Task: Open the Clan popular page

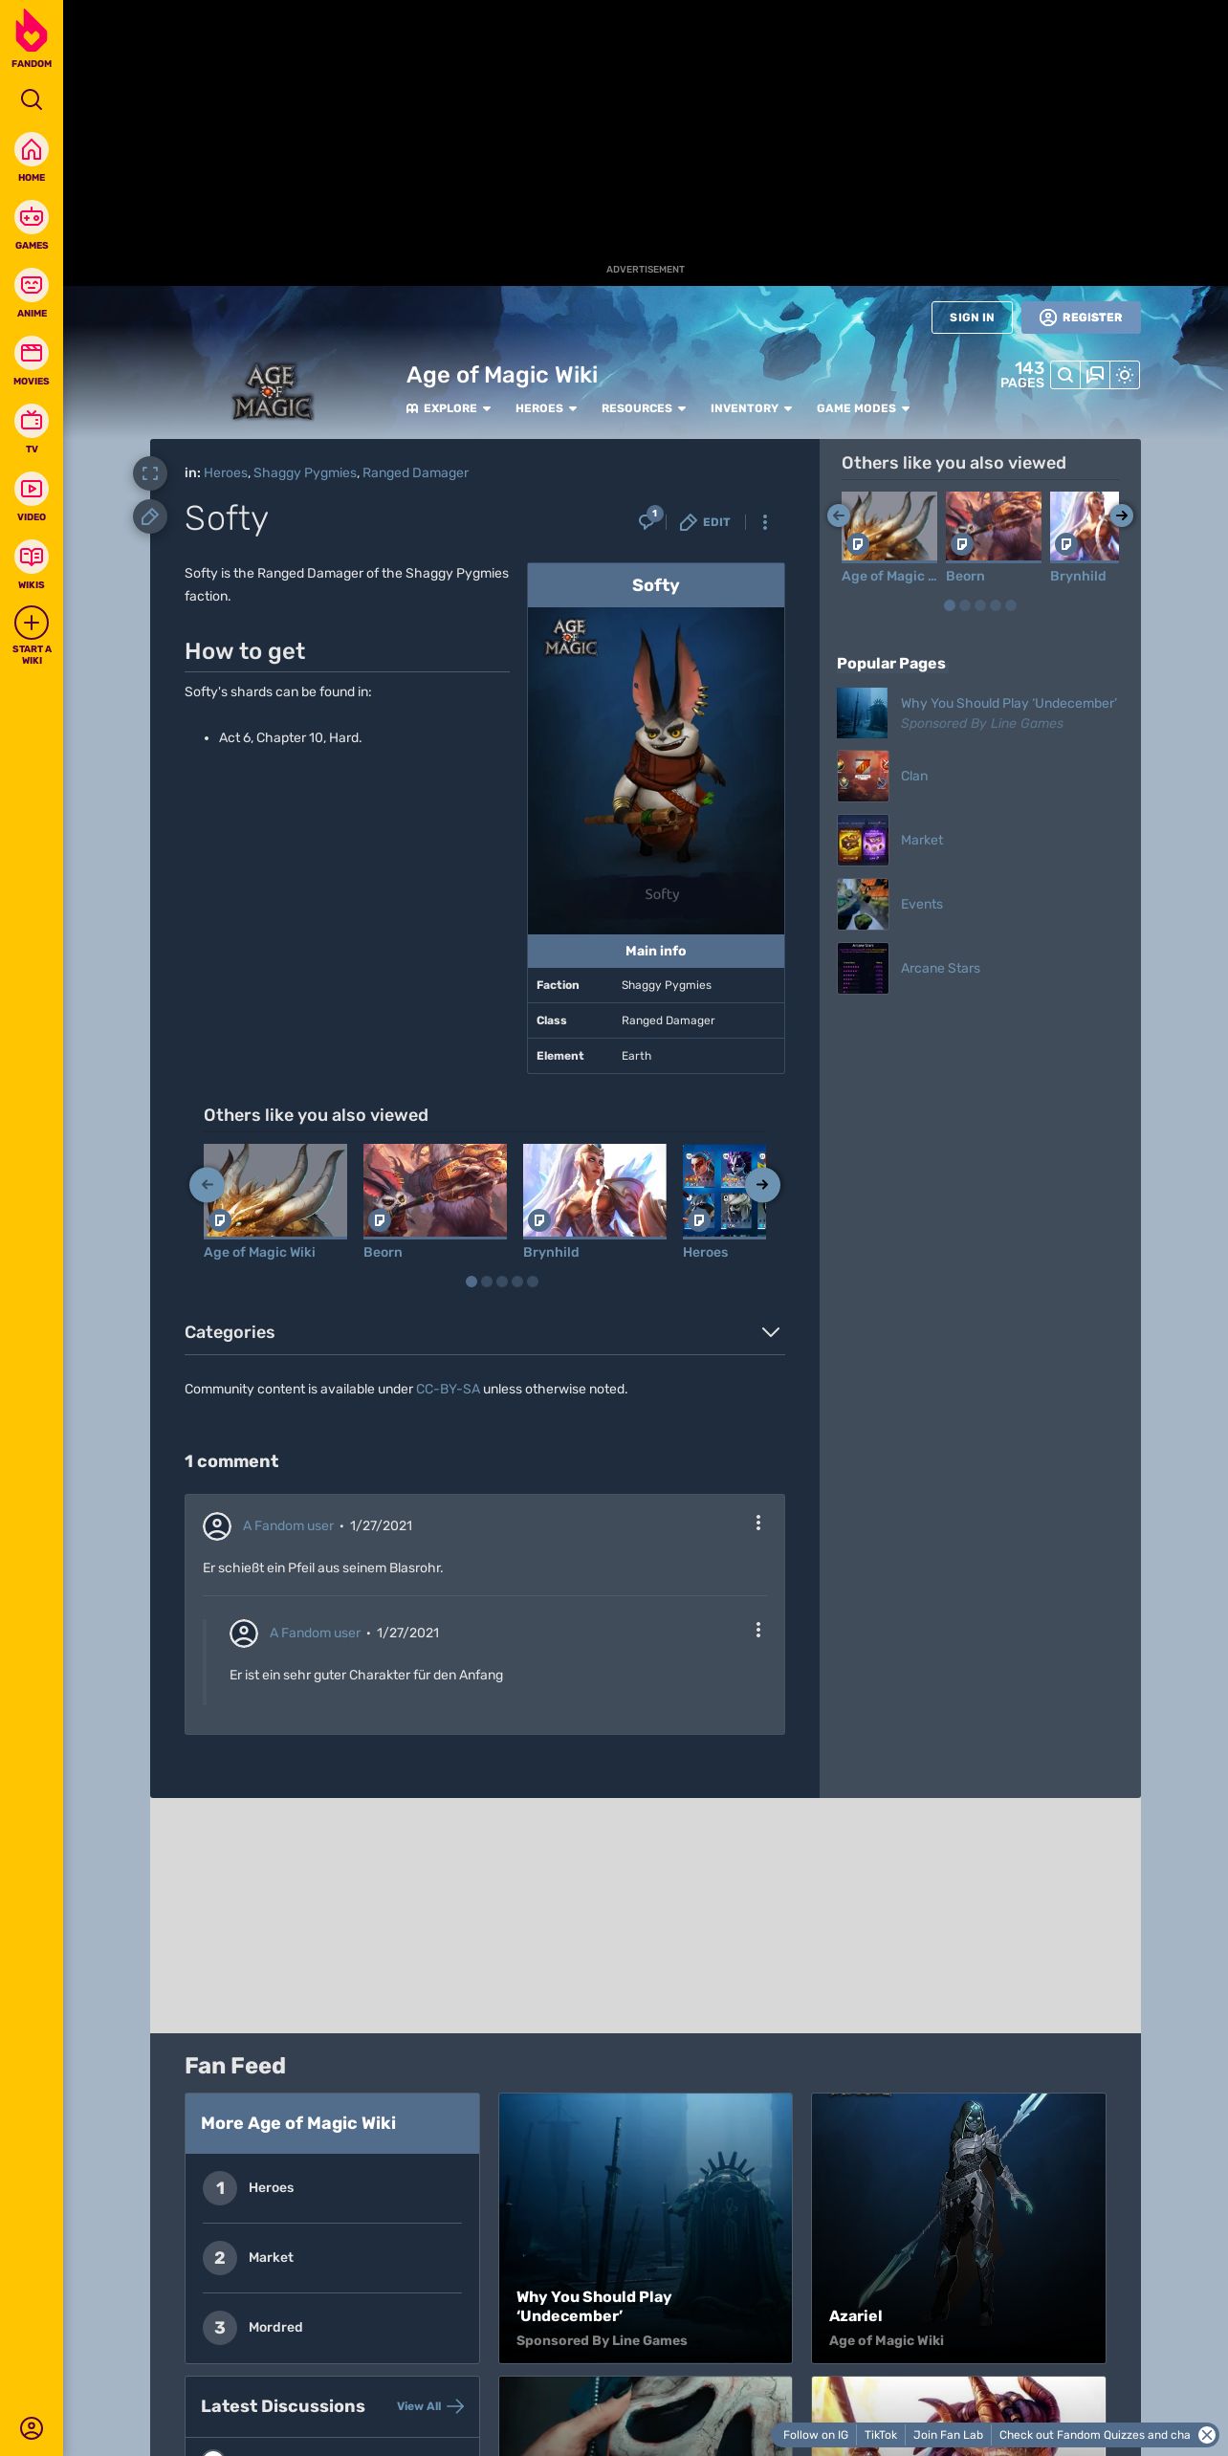Action: (x=914, y=776)
